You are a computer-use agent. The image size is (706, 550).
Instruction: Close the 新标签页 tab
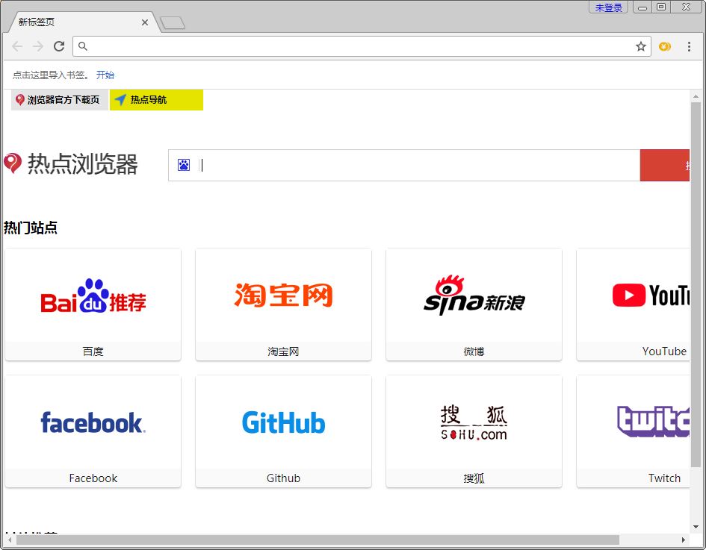coord(145,22)
